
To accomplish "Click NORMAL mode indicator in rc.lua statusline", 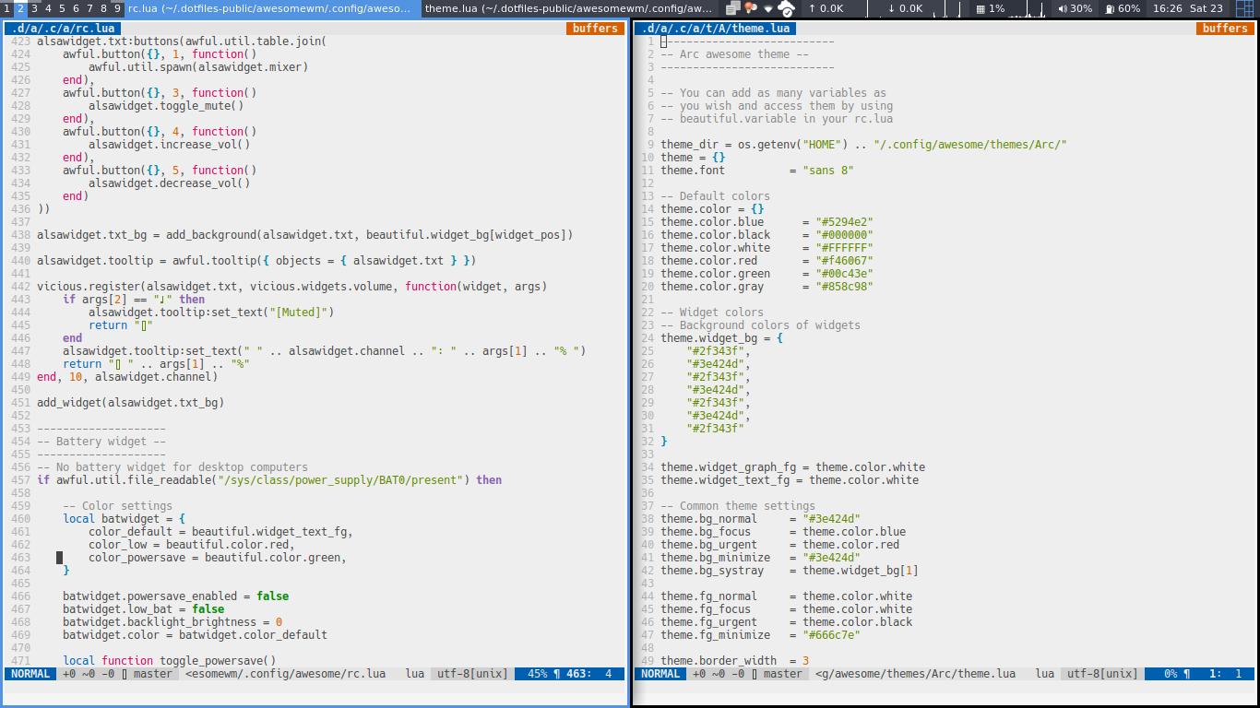I will click(x=30, y=674).
